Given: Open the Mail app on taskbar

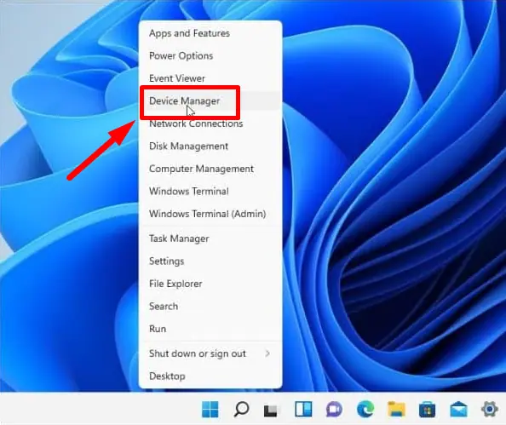Looking at the screenshot, I should [x=458, y=410].
